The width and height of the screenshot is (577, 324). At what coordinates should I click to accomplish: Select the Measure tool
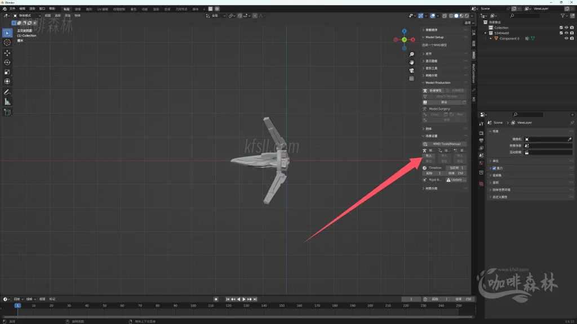[x=7, y=101]
